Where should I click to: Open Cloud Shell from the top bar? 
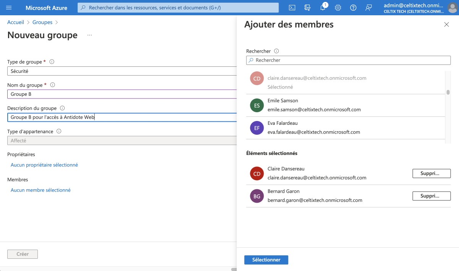pos(292,8)
